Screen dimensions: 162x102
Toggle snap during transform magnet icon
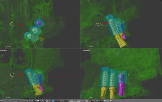90,101
